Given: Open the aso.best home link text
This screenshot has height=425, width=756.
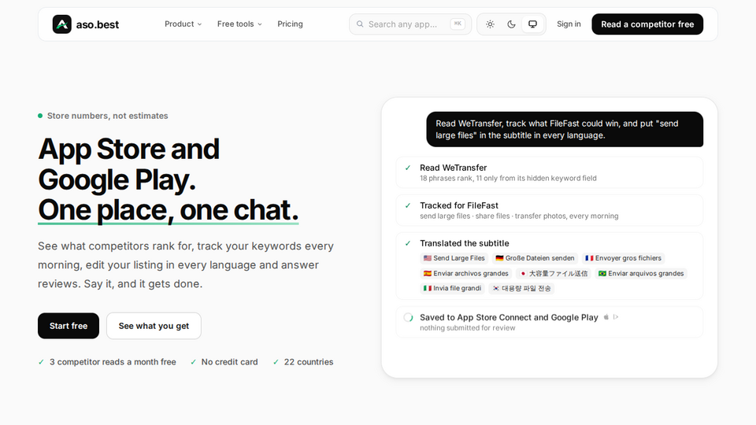Looking at the screenshot, I should pyautogui.click(x=98, y=24).
